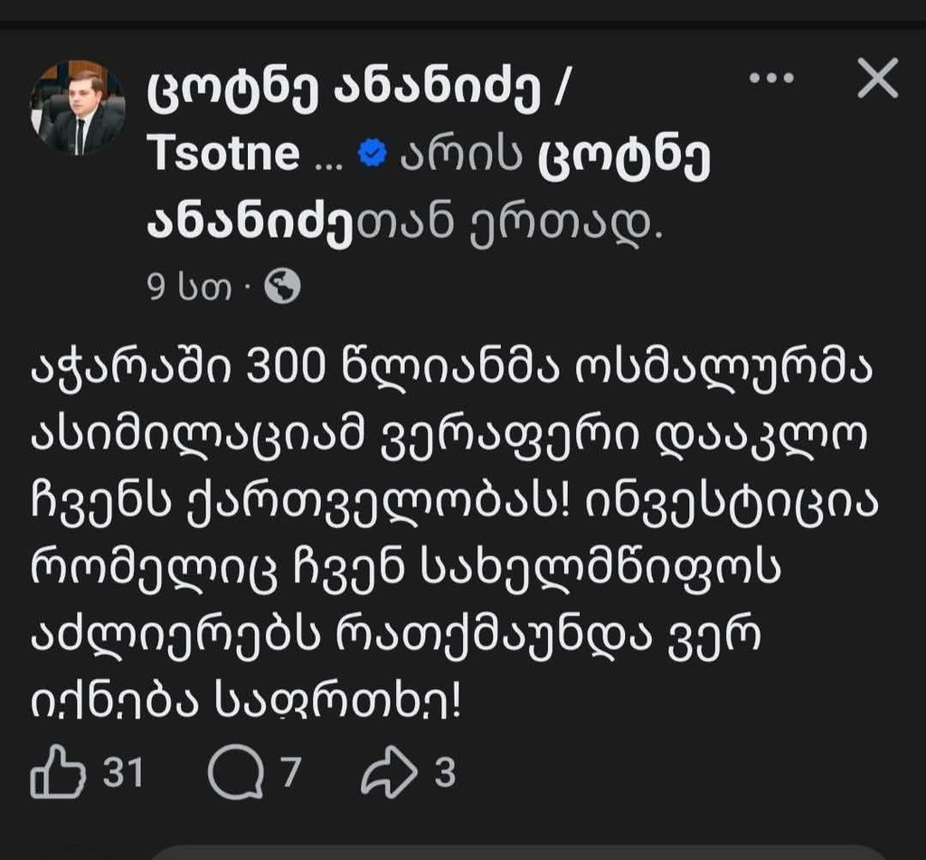Open the author's profile picture

77,107
